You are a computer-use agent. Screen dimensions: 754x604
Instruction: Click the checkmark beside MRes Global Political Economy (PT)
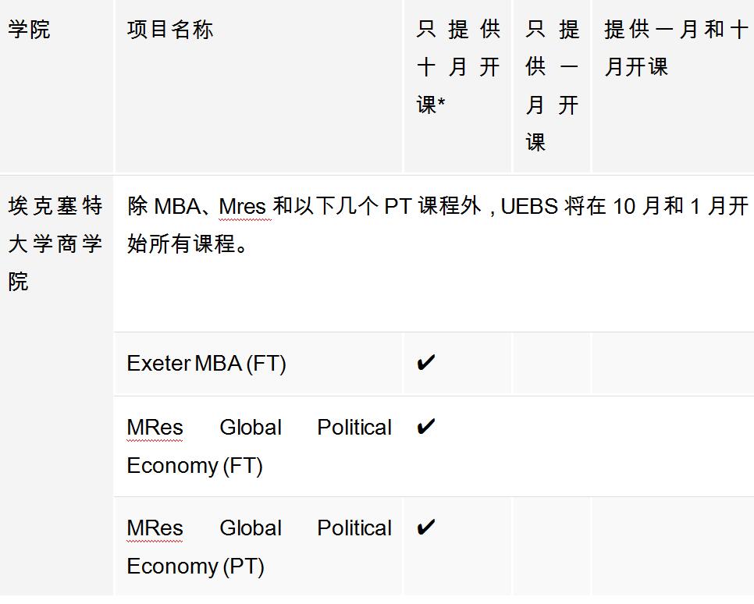coord(425,528)
